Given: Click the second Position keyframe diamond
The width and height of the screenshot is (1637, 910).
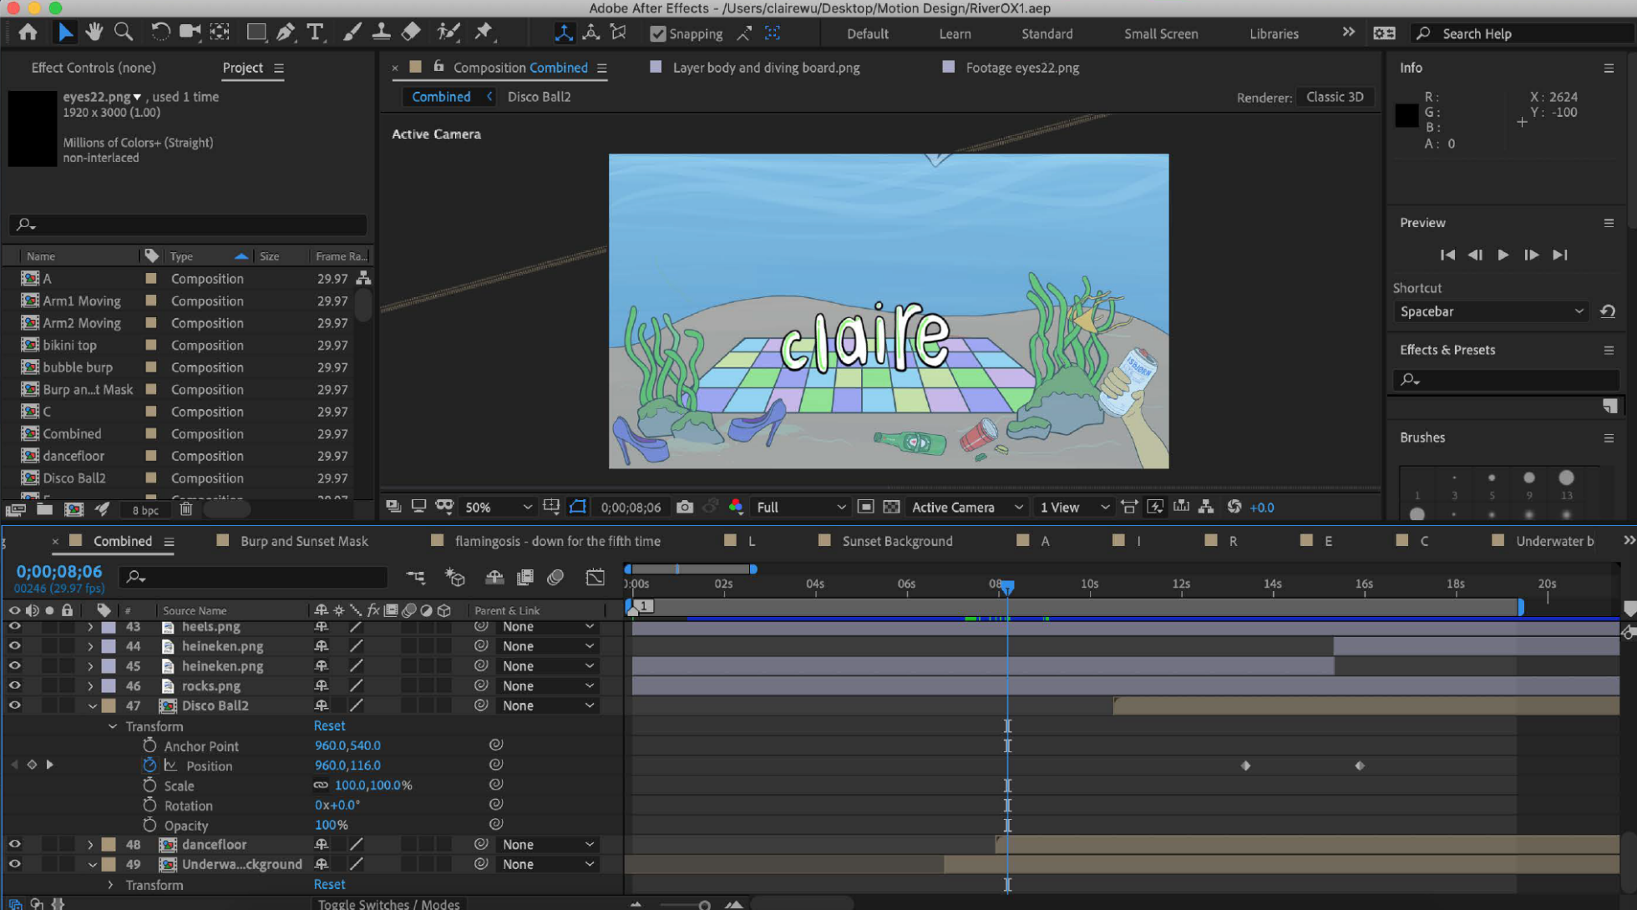Looking at the screenshot, I should coord(1359,766).
